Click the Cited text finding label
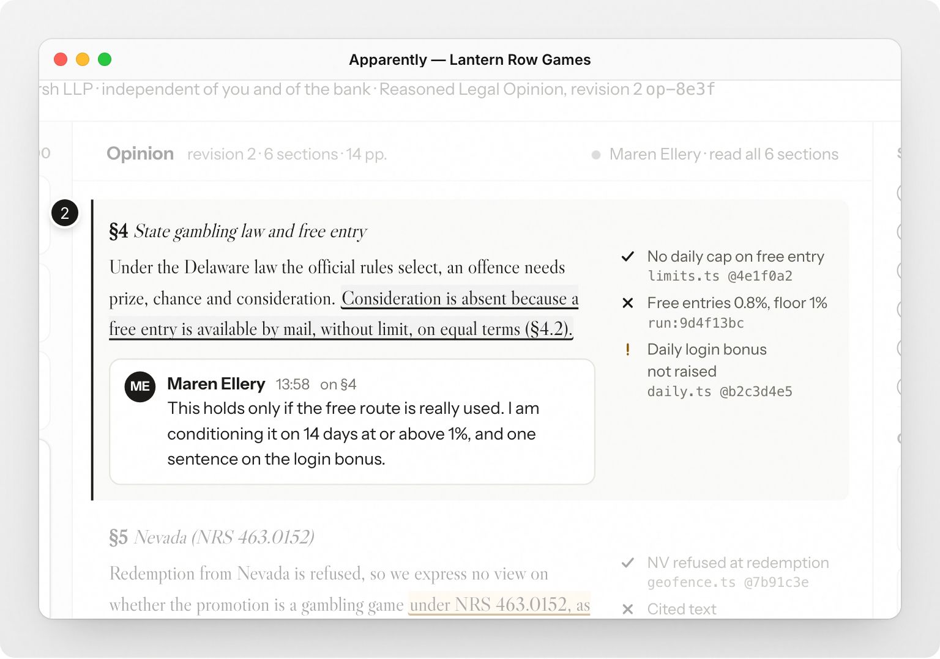Viewport: 940px width, 659px height. pos(682,609)
